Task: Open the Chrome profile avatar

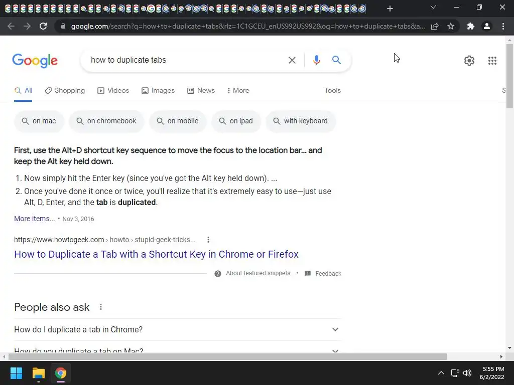Action: (487, 26)
